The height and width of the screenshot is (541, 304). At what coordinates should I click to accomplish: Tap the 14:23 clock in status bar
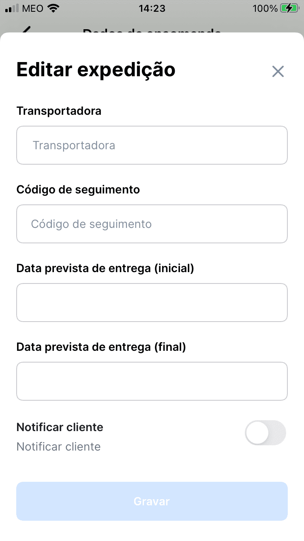[x=152, y=9]
